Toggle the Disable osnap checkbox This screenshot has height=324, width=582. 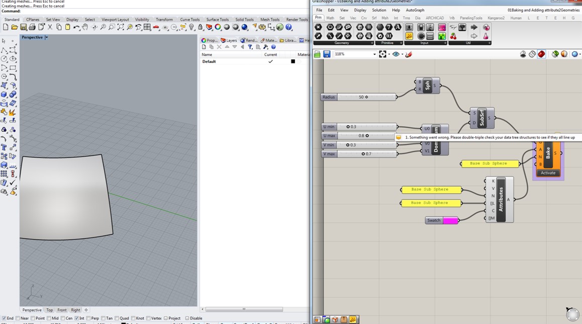(x=187, y=318)
